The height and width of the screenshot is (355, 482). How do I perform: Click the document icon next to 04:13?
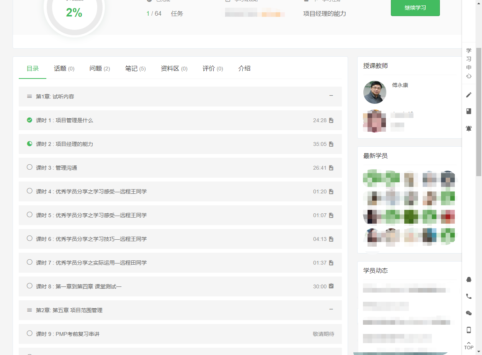tap(331, 239)
